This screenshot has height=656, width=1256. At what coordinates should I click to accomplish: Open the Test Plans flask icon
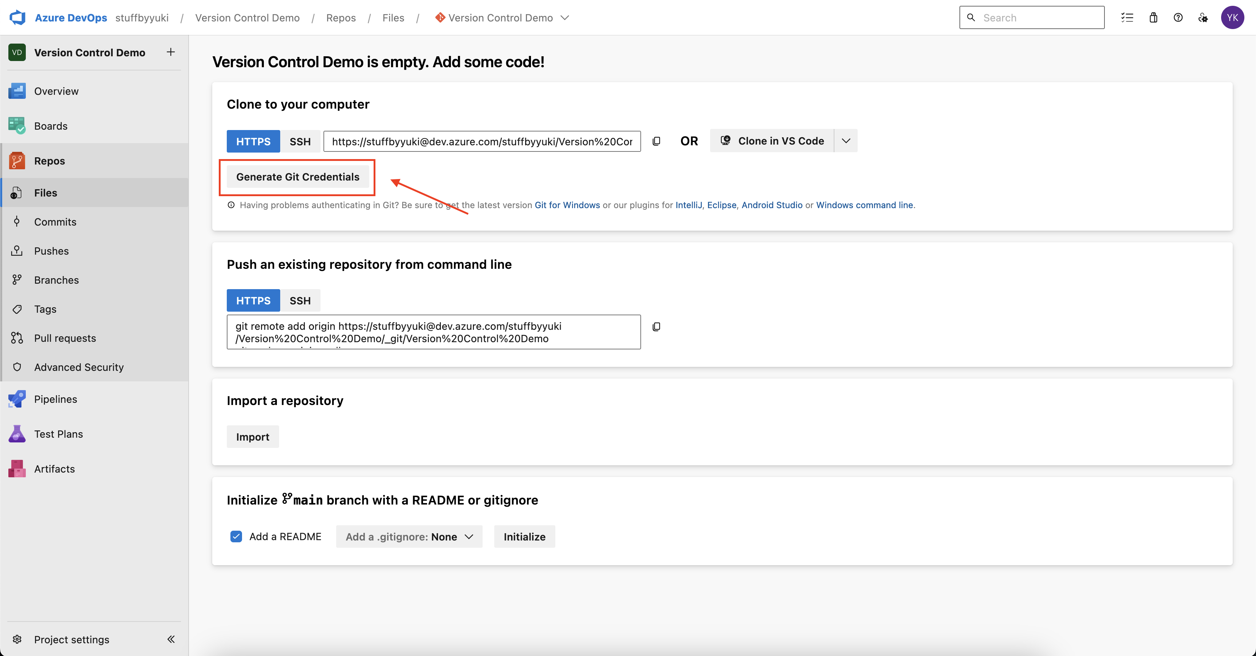17,434
